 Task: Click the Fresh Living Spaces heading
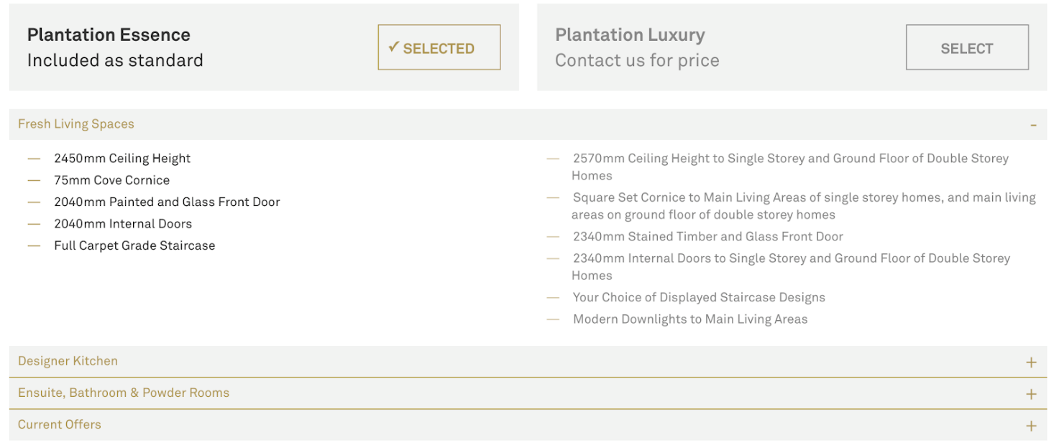(x=76, y=124)
